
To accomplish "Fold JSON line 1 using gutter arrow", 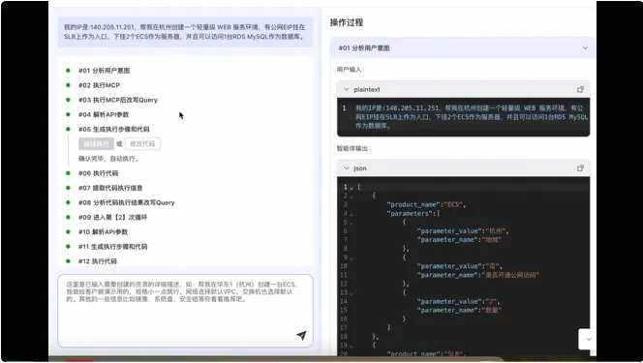I will pyautogui.click(x=351, y=188).
